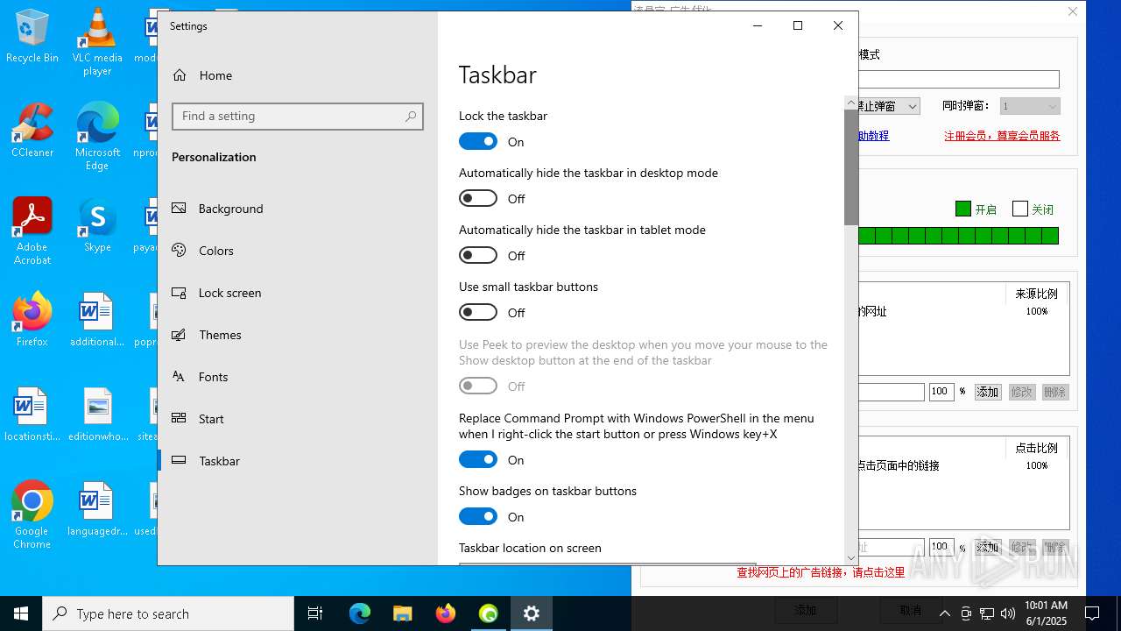Click the Settings scrollbar down arrow
The image size is (1121, 631).
[x=851, y=558]
